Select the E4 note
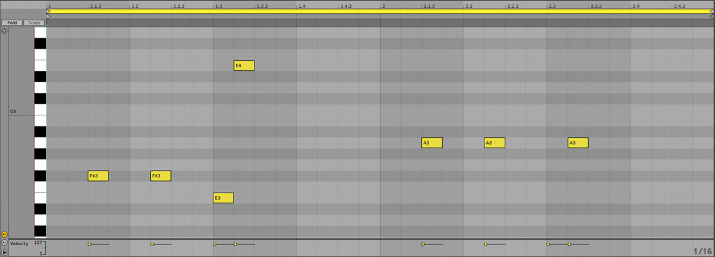 click(x=244, y=65)
